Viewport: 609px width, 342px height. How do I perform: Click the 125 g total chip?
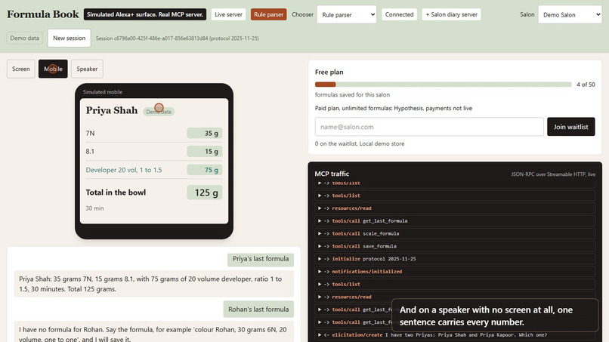point(204,193)
